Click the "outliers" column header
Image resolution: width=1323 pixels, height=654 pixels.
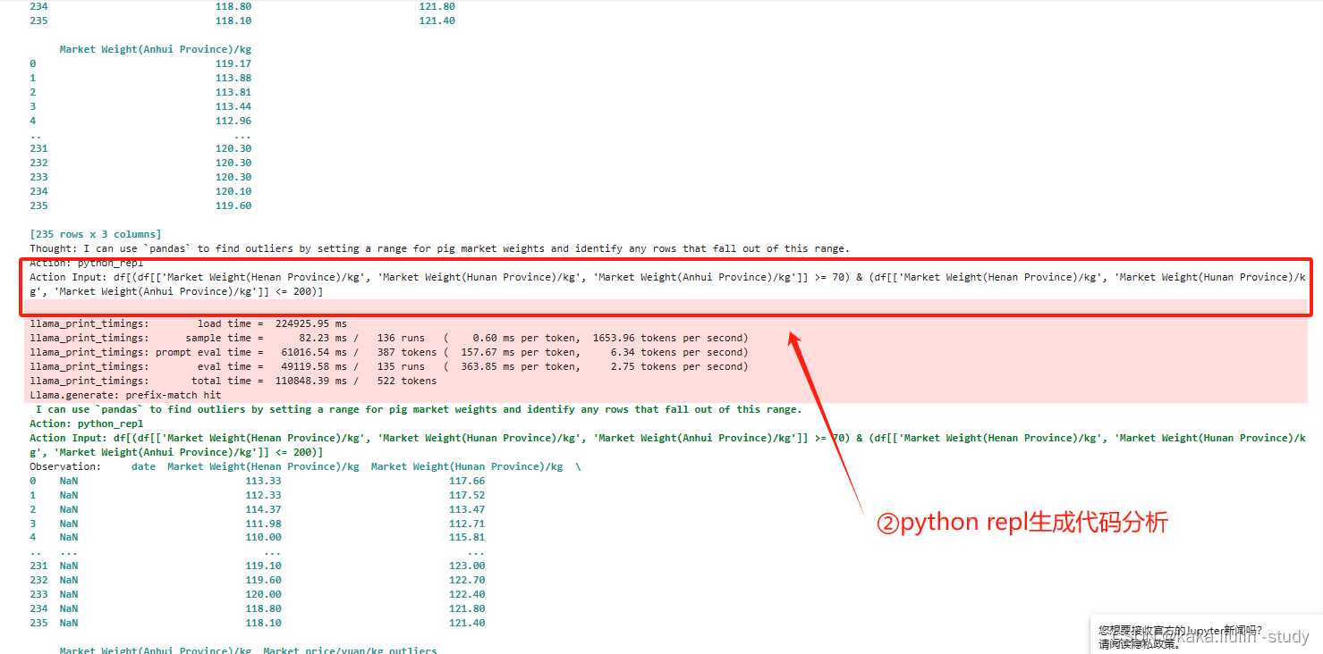(x=413, y=650)
